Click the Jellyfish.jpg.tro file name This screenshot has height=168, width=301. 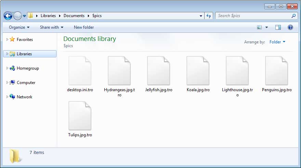coord(159,90)
